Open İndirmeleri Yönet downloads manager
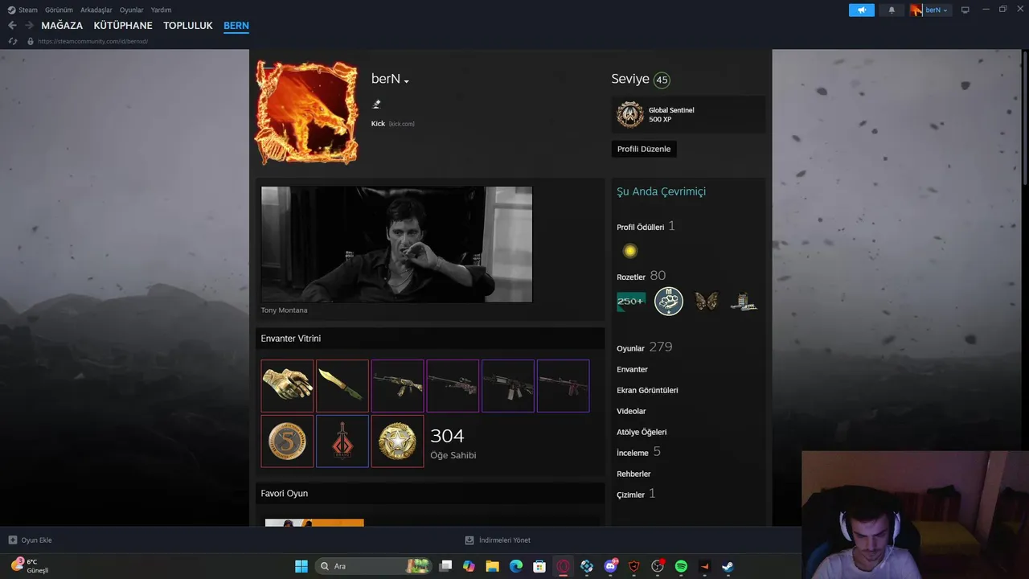This screenshot has width=1029, height=579. (x=498, y=540)
